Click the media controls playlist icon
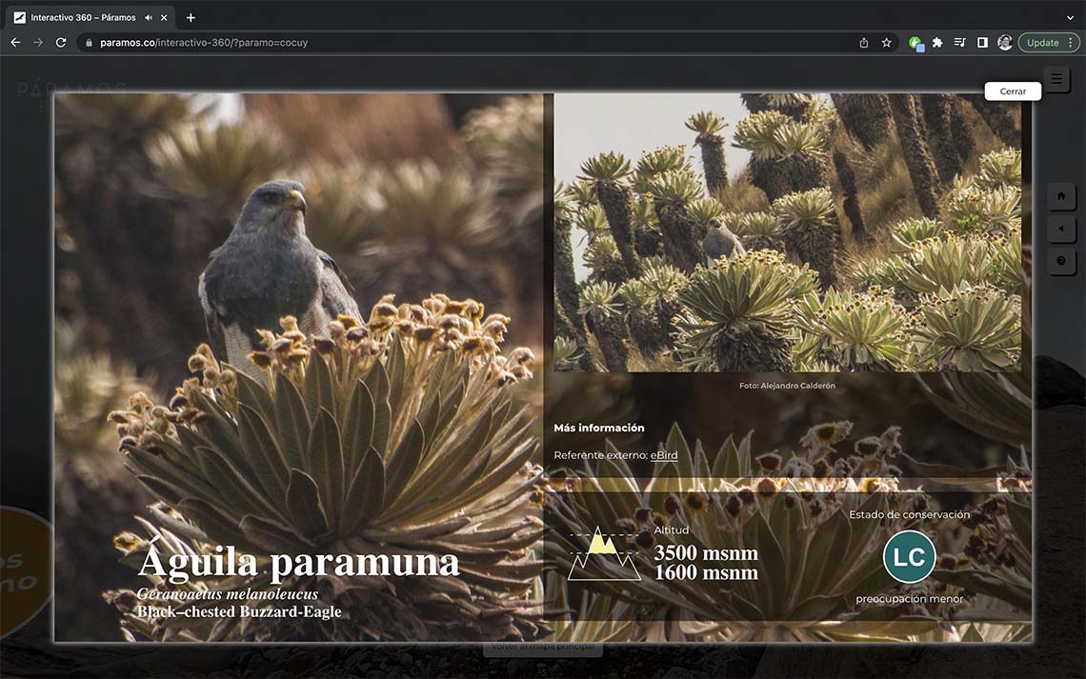Image resolution: width=1086 pixels, height=679 pixels. 959,43
